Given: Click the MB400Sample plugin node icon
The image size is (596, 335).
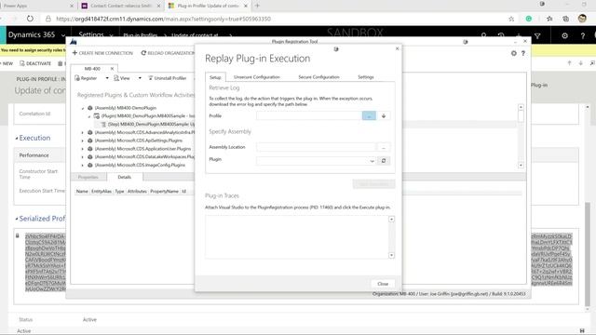Looking at the screenshot, I should (x=97, y=115).
